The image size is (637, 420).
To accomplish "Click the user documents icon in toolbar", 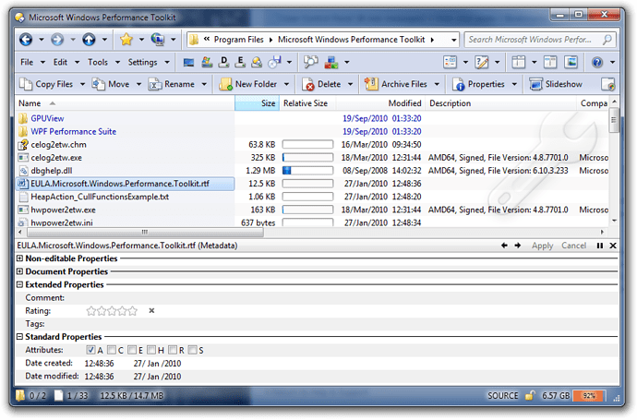I will tap(258, 62).
